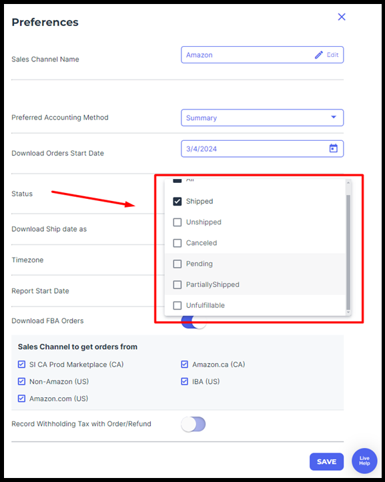The width and height of the screenshot is (385, 482).
Task: Open the calendar date picker icon
Action: [x=334, y=148]
